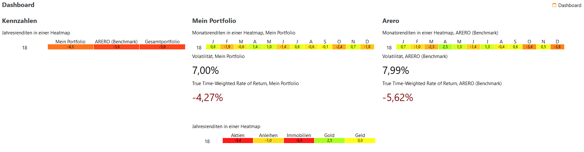The image size is (584, 152).
Task: Select the ARERO rate of return -5,62%
Action: tap(398, 98)
